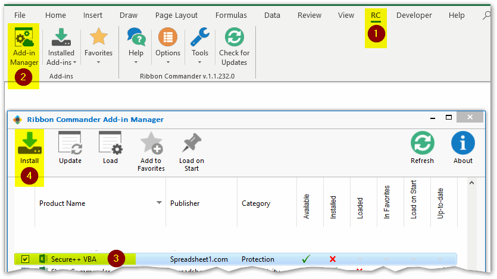
Task: Click the Loaded column header
Action: pos(360,208)
